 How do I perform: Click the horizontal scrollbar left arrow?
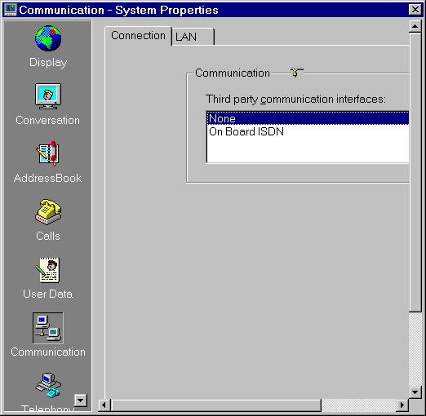tap(104, 405)
